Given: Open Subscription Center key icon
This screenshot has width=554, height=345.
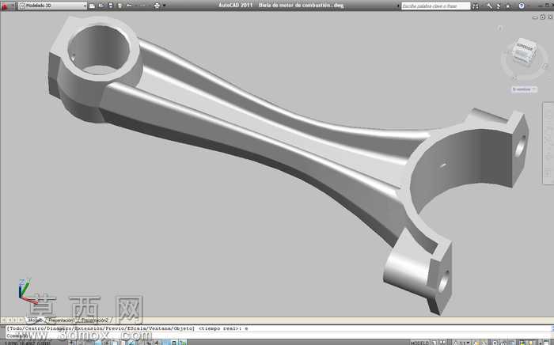Looking at the screenshot, I should click(x=490, y=6).
